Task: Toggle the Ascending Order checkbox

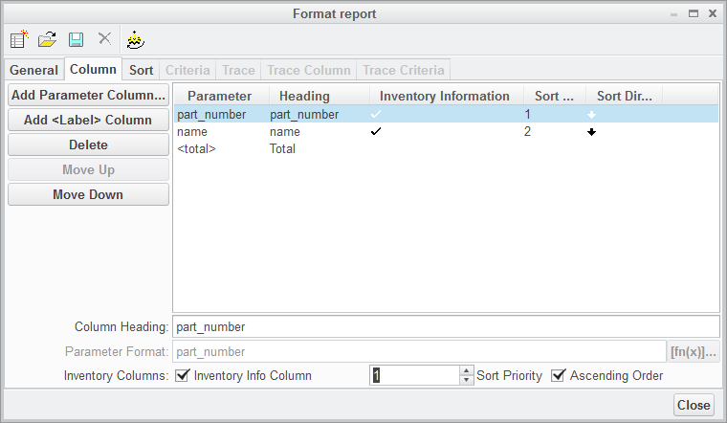Action: 559,375
